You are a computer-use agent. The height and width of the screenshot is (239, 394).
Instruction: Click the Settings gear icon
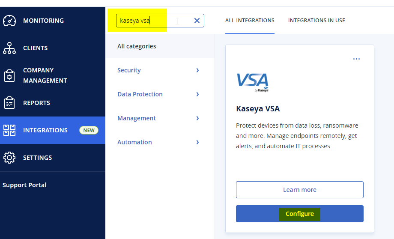(9, 158)
